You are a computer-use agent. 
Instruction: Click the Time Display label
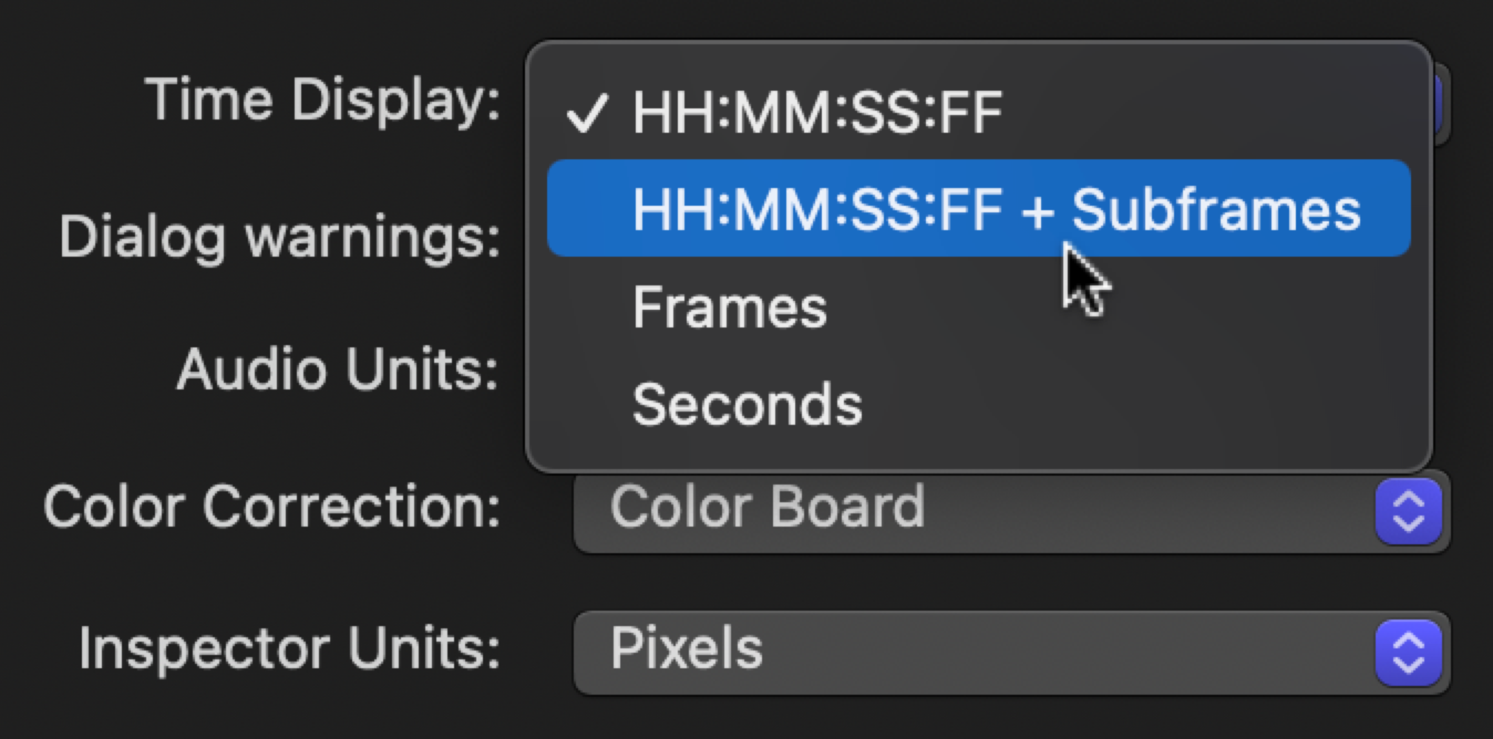pyautogui.click(x=322, y=100)
